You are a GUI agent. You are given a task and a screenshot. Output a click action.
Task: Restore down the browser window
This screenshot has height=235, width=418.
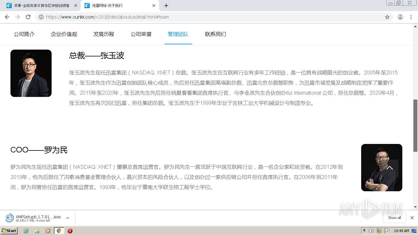[398, 3]
